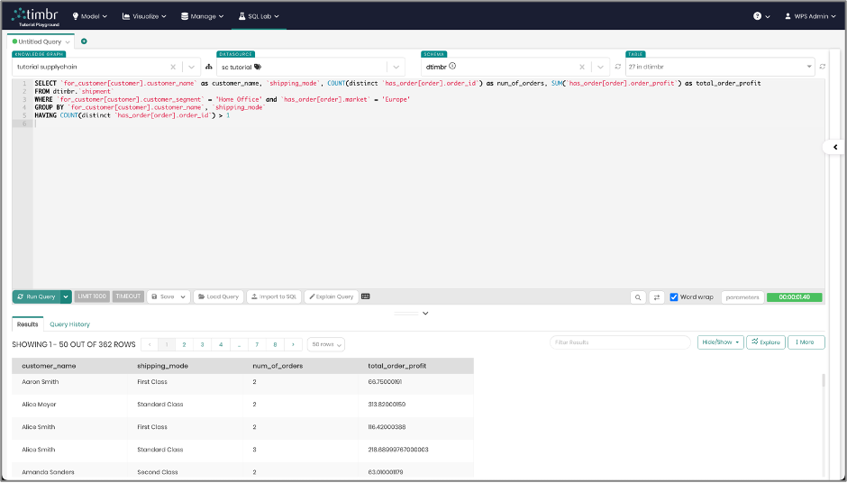Click the query elapsed time indicator
The width and height of the screenshot is (847, 483).
click(x=794, y=297)
